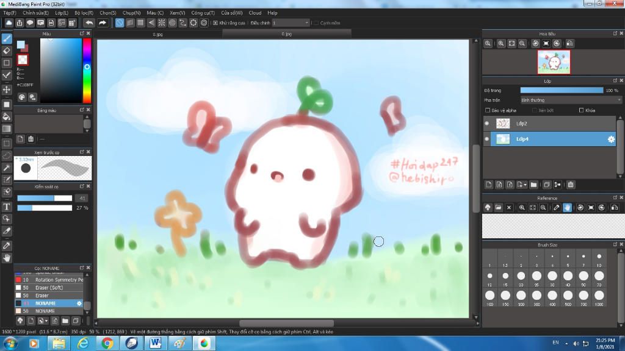Image resolution: width=625 pixels, height=351 pixels.
Task: Duplicate the current layer
Action: coord(547,185)
